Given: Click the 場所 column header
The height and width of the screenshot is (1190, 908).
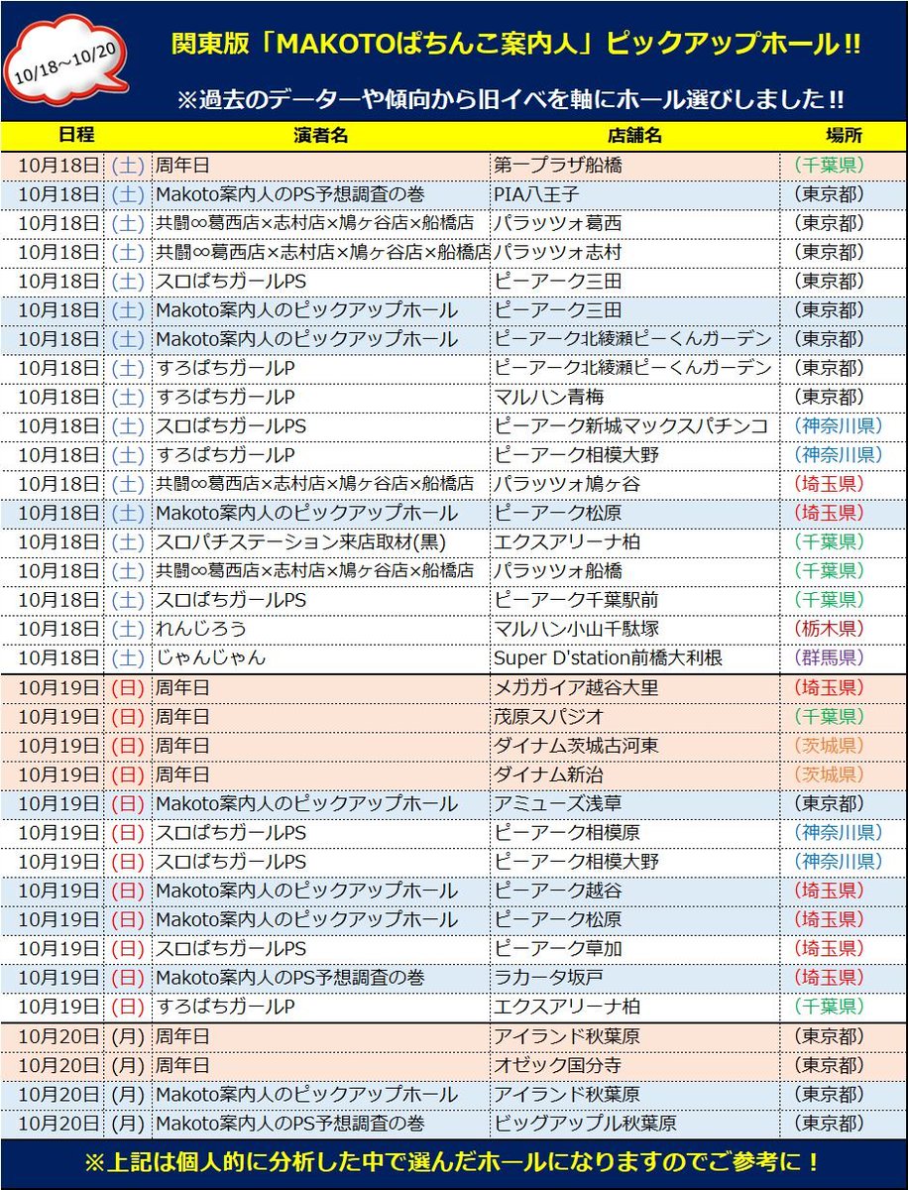Looking at the screenshot, I should [x=843, y=136].
